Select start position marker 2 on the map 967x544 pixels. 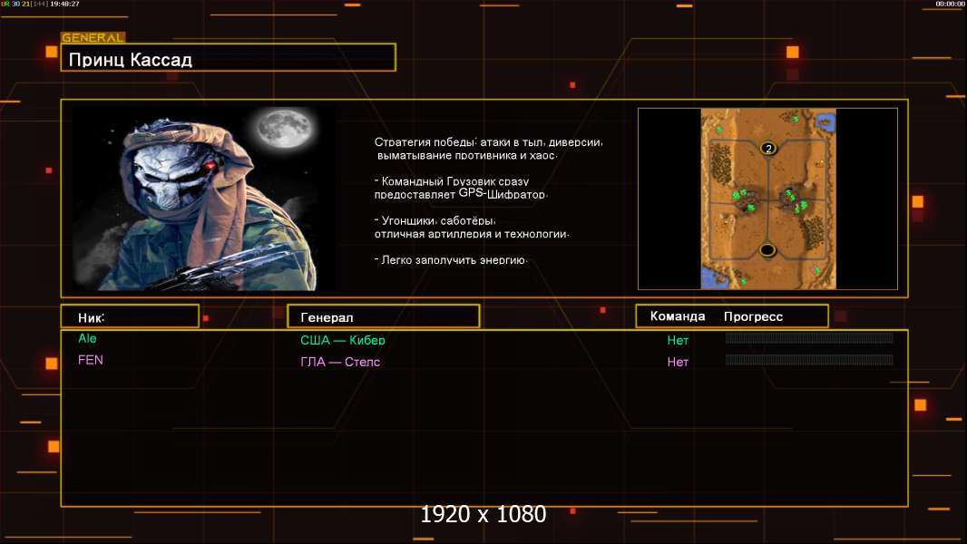click(767, 148)
